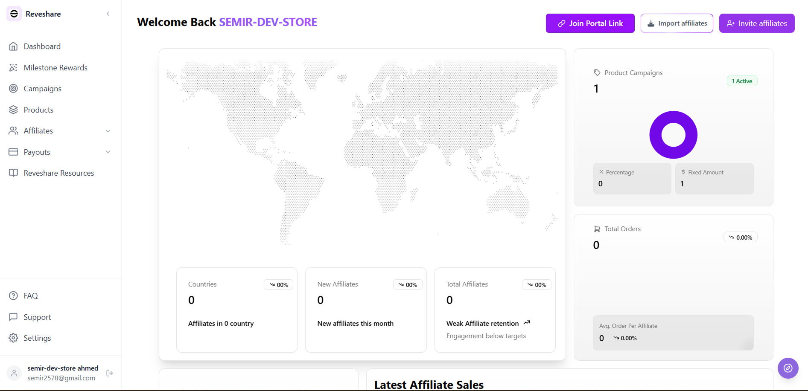Click the arrow beside Weak Affiliate retention
Image resolution: width=808 pixels, height=391 pixels.
[x=527, y=323]
